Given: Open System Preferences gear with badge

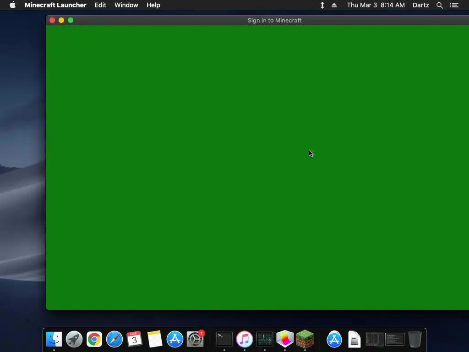Looking at the screenshot, I should 195,339.
